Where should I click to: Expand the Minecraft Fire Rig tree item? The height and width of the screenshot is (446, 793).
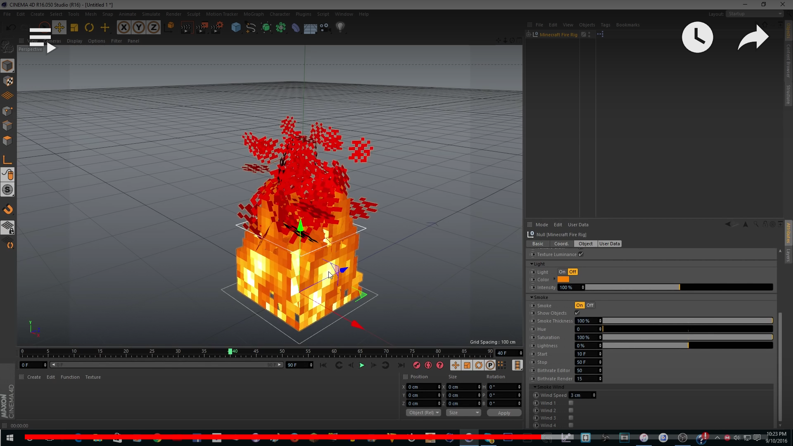pyautogui.click(x=528, y=35)
